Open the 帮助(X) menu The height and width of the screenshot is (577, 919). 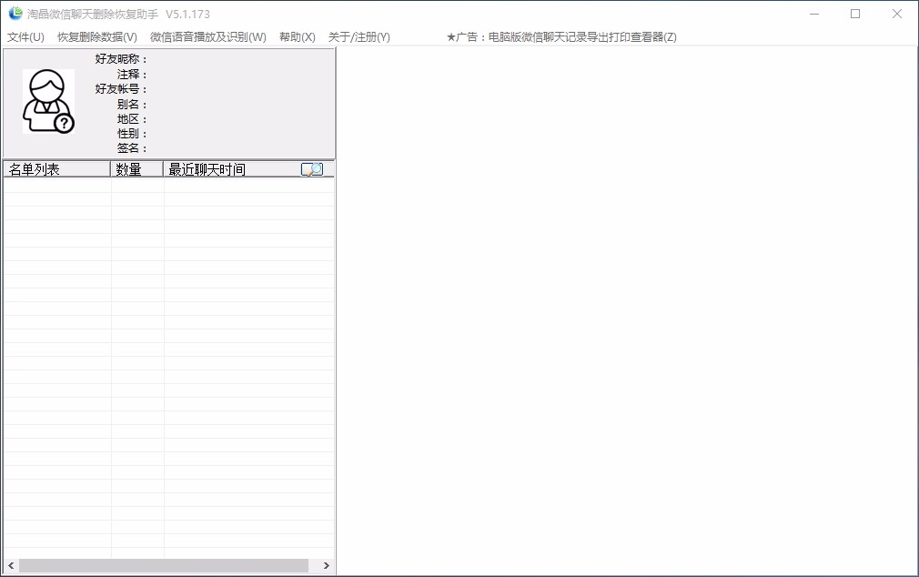coord(298,37)
